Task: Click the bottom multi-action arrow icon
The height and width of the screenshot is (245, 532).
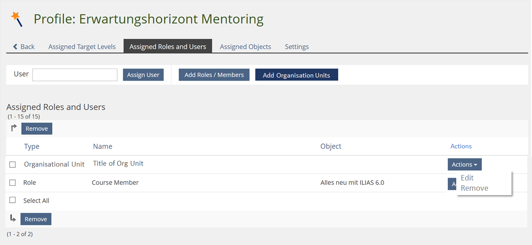Action: coord(13,219)
